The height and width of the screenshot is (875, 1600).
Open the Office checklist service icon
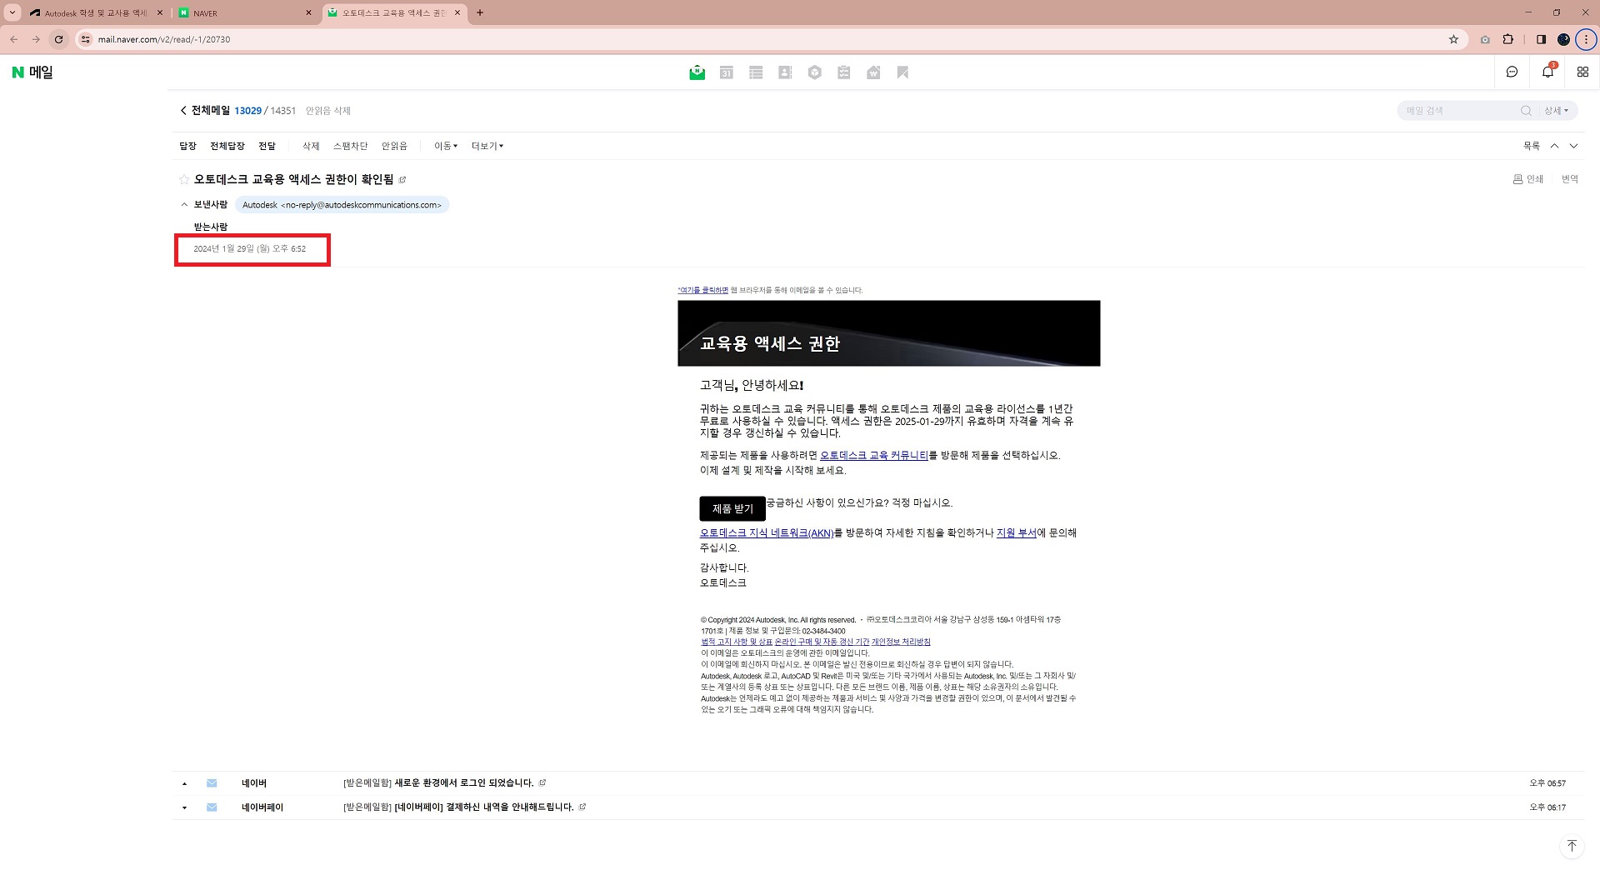[844, 72]
